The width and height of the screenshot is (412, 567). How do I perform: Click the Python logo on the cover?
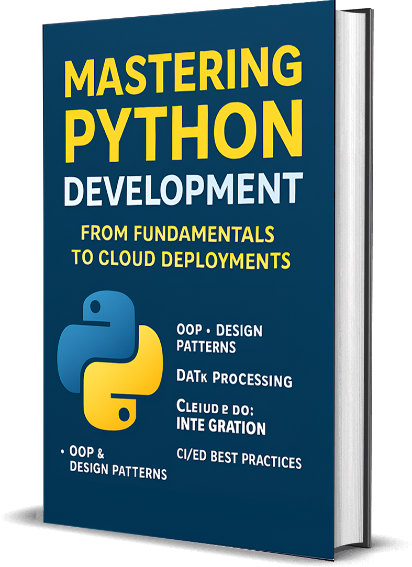click(x=110, y=360)
